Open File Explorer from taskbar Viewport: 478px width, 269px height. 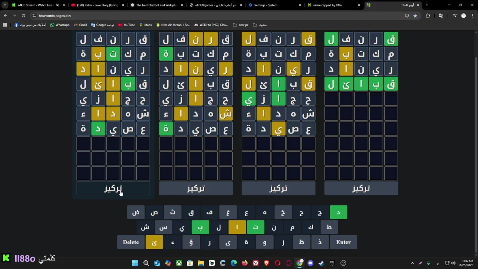tap(201, 263)
